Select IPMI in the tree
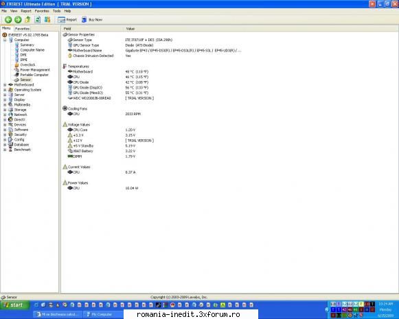This screenshot has height=319, width=399. pos(23,60)
